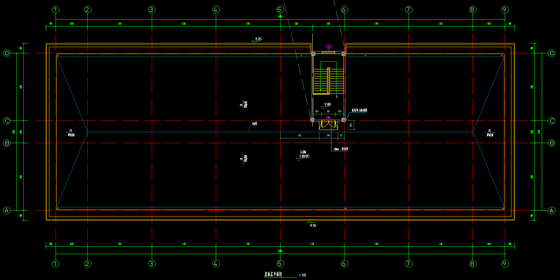This screenshot has width=560, height=280.
Task: Select the right-side axis bubble labeled D
Action: pyautogui.click(x=552, y=53)
